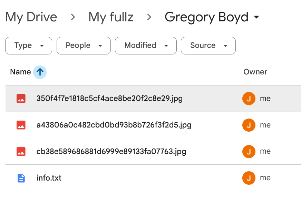The image size is (301, 204).
Task: Select the info.txt file name
Action: [49, 178]
